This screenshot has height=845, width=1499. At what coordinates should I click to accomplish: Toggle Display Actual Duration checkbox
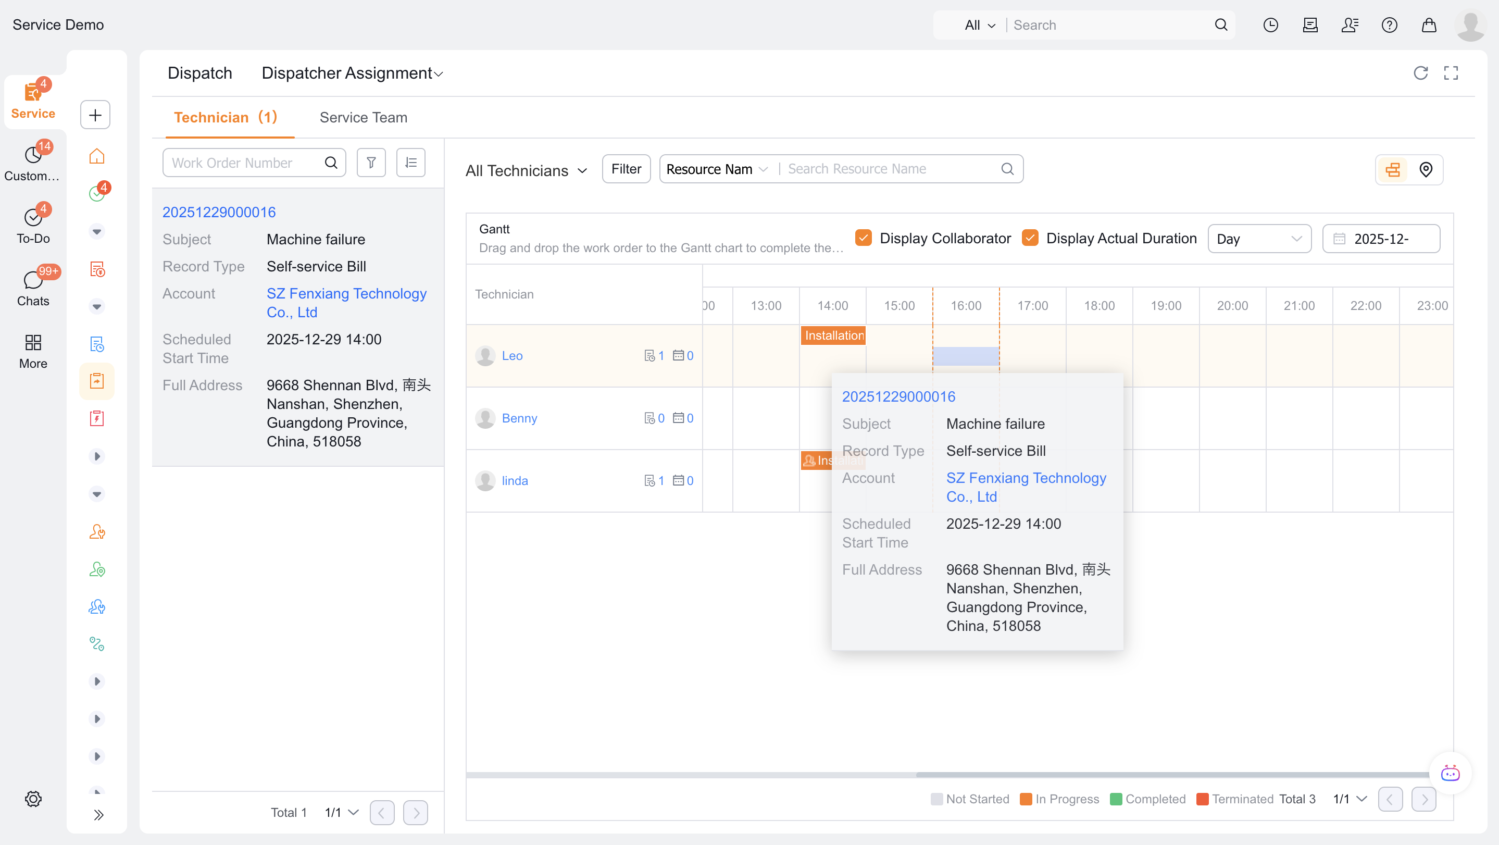(1030, 238)
